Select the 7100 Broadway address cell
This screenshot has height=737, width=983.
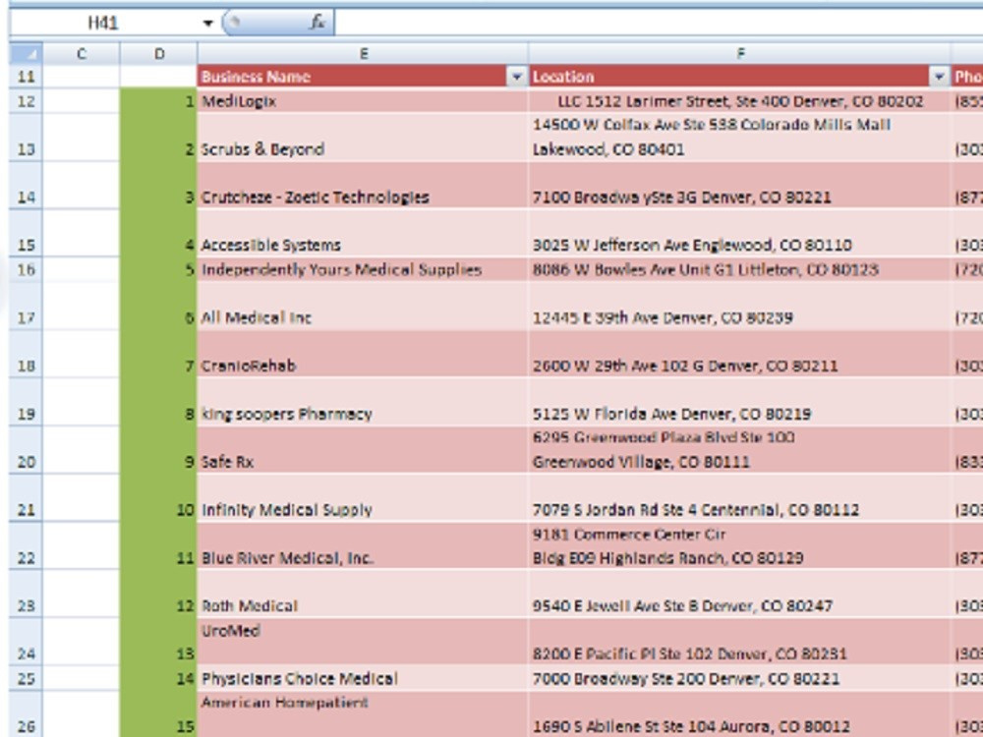[740, 185]
